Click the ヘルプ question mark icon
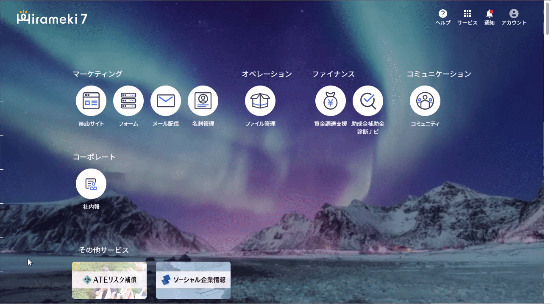This screenshot has height=304, width=551. (443, 14)
